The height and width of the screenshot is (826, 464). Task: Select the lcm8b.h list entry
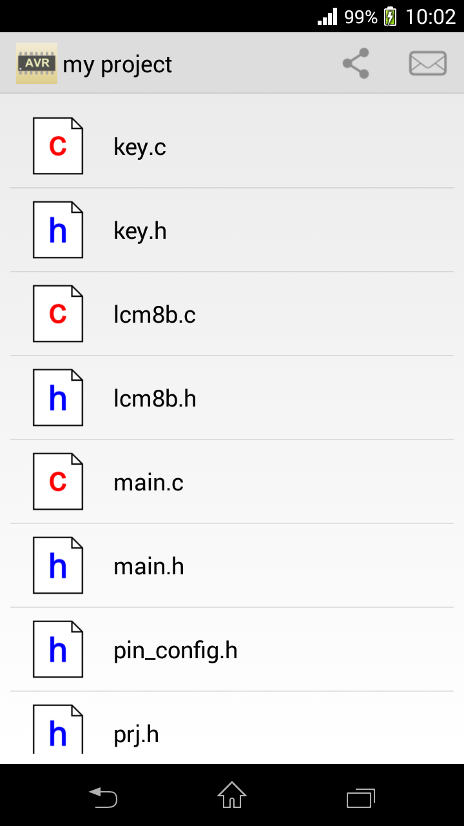[155, 399]
